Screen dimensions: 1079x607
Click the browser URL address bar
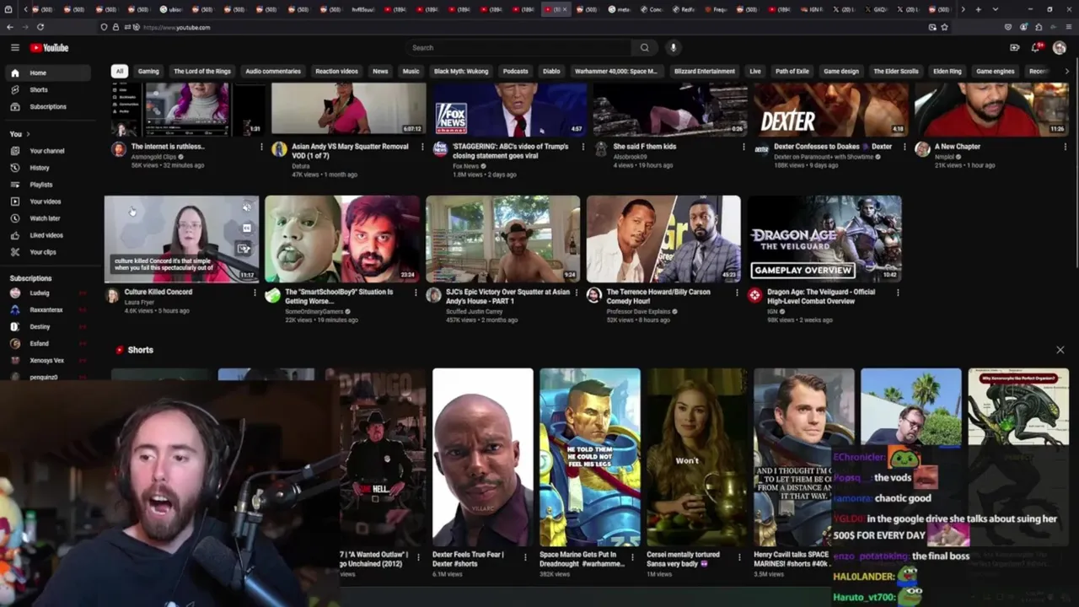[x=531, y=27]
